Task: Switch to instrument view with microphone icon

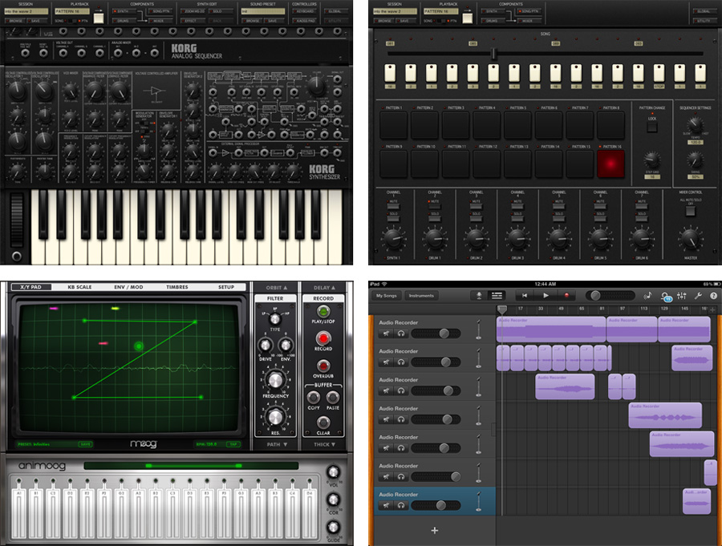Action: (x=479, y=296)
